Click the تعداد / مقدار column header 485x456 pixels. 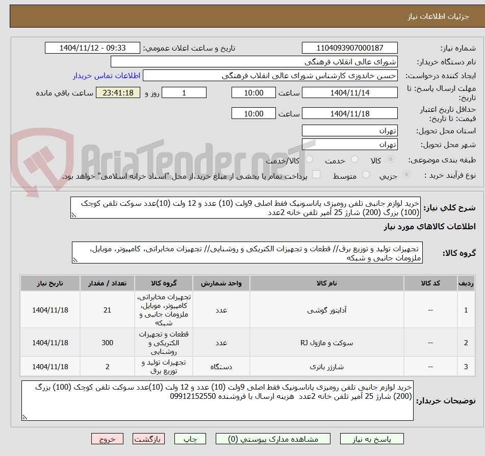107,283
